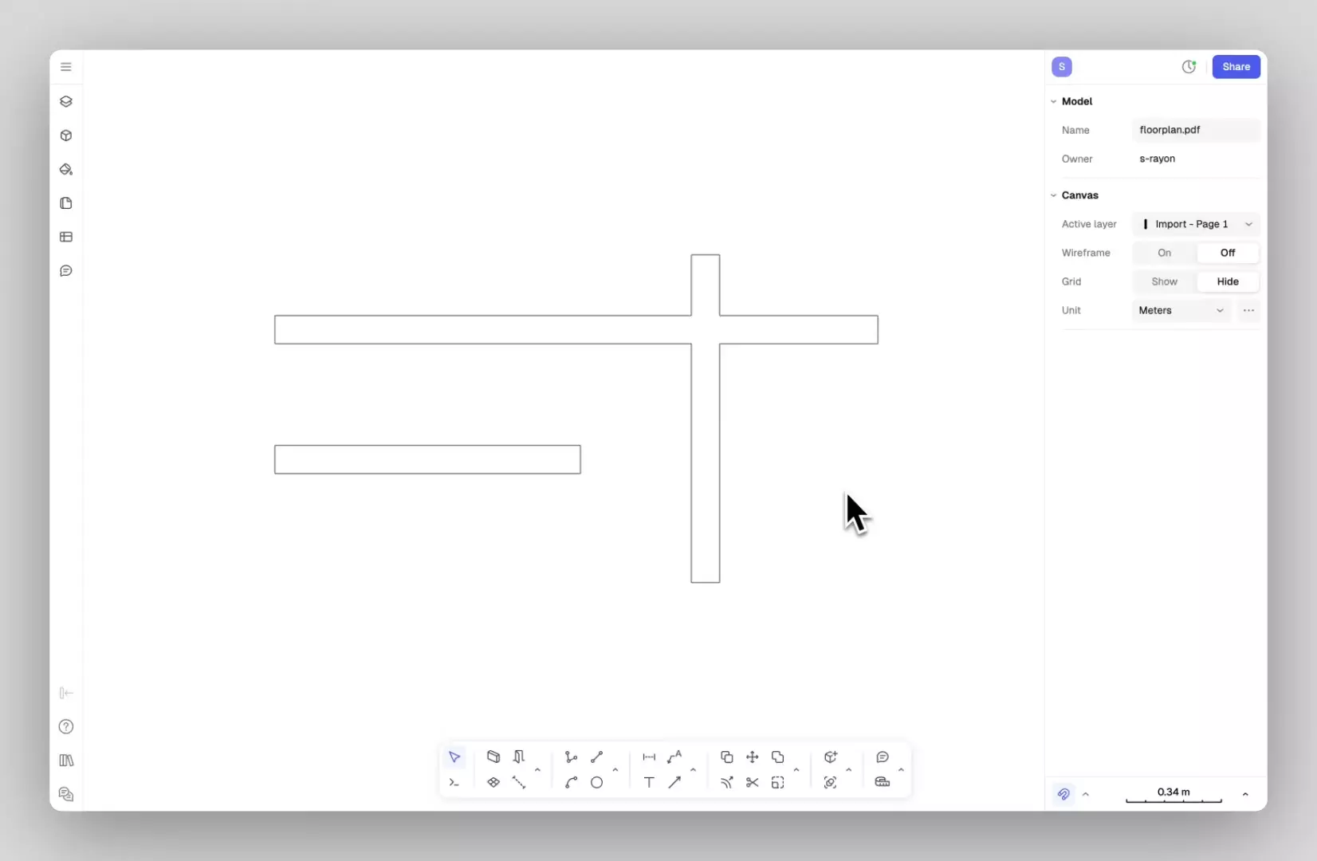Select the door tool in toolbar
Viewport: 1317px width, 861px height.
point(519,757)
